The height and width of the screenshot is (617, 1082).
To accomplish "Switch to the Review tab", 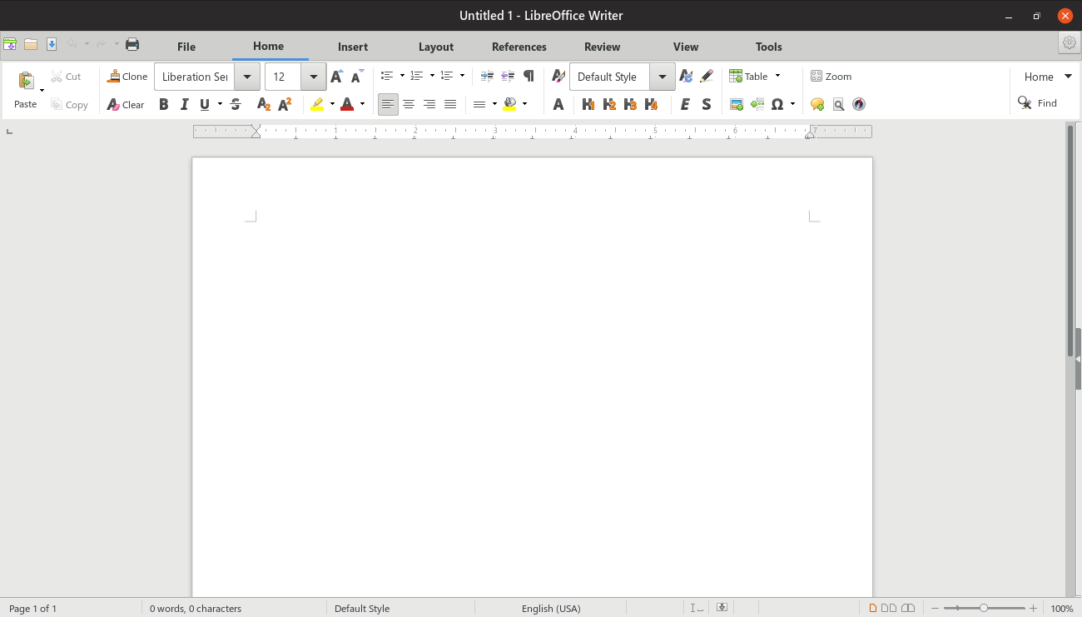I will [603, 47].
